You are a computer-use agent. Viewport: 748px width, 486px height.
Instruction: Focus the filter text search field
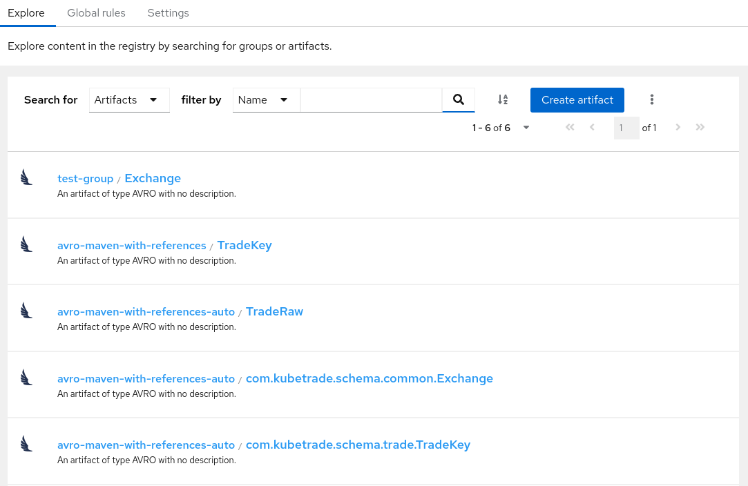pyautogui.click(x=371, y=100)
